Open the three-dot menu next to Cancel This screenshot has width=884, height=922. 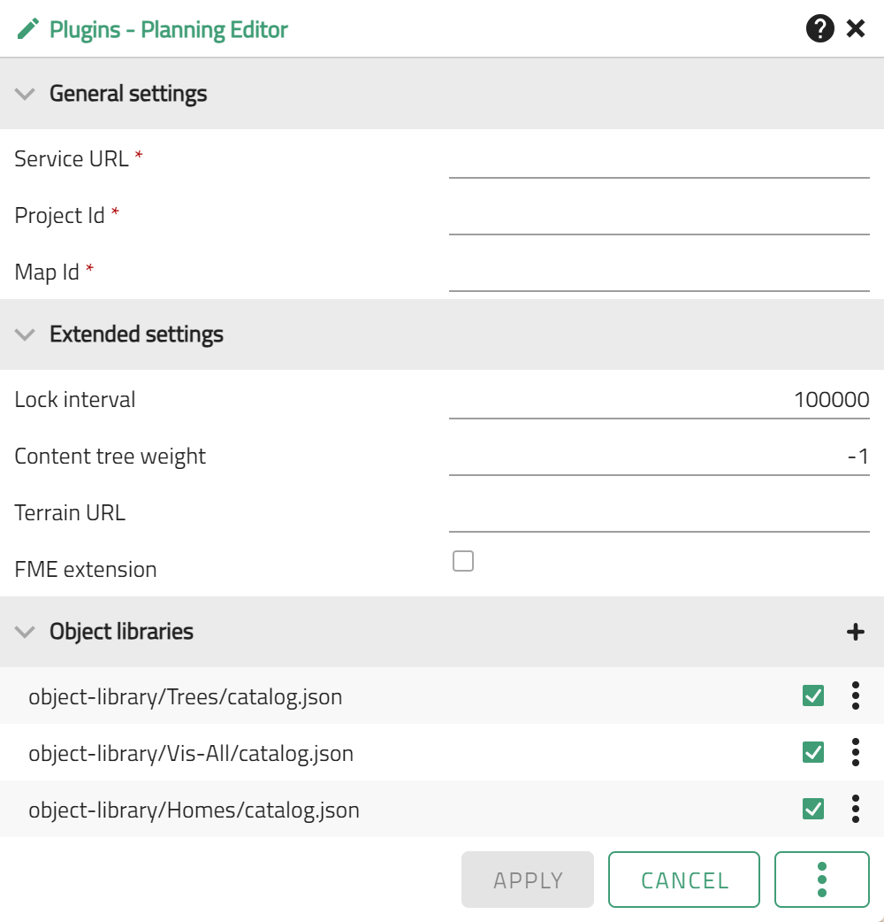(821, 879)
